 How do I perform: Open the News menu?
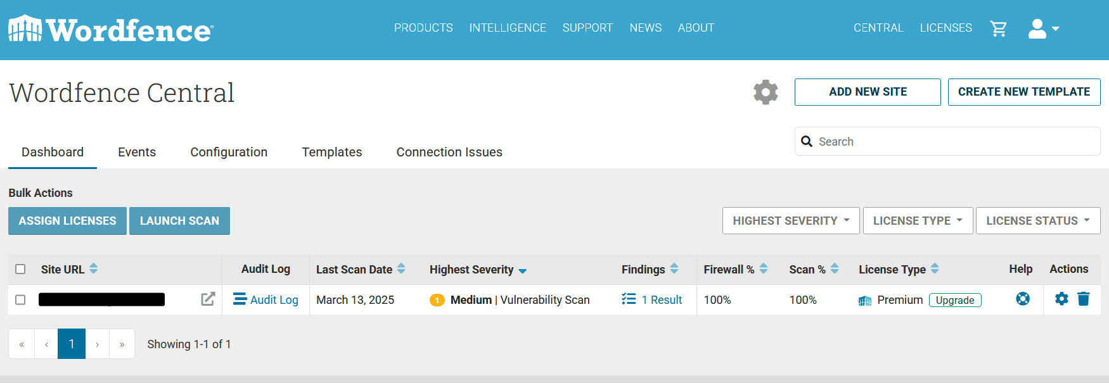coord(646,28)
